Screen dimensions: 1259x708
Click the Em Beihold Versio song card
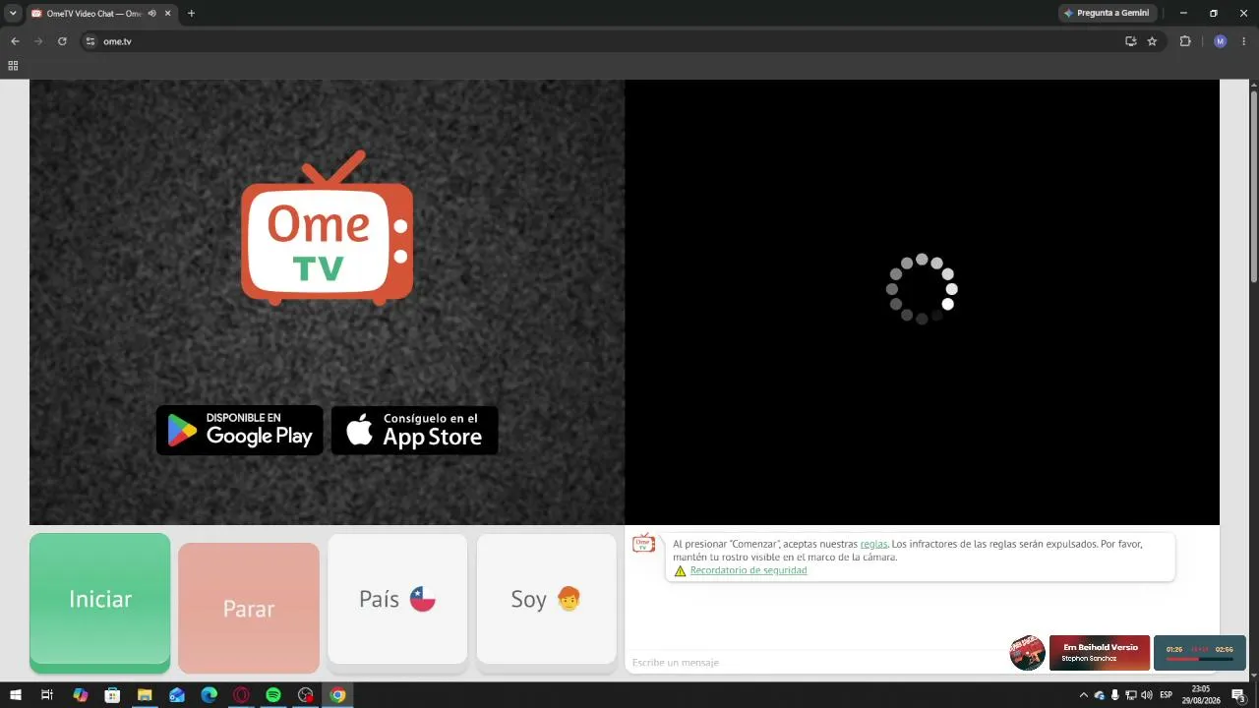(1100, 653)
